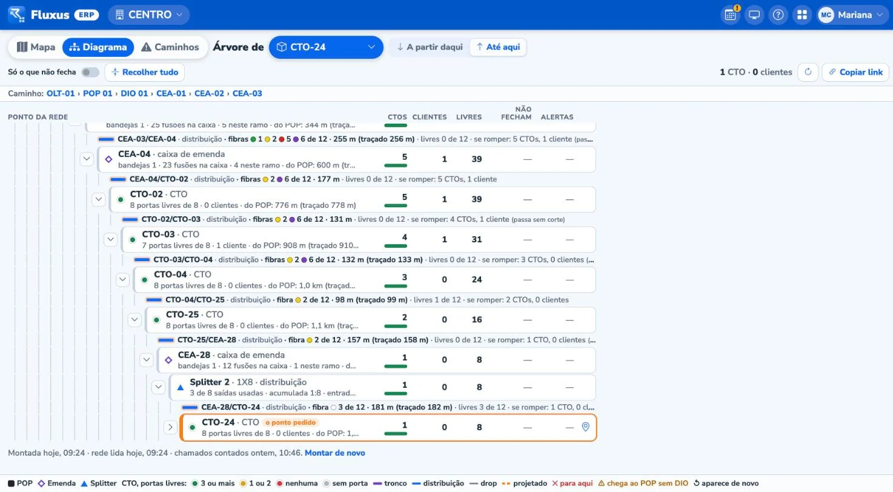Collapse the CTO-02 row

point(99,199)
